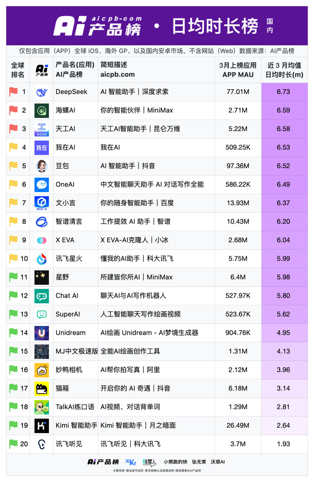Click the 近3月均值日均时长 column header
The image size is (314, 482).
[284, 70]
